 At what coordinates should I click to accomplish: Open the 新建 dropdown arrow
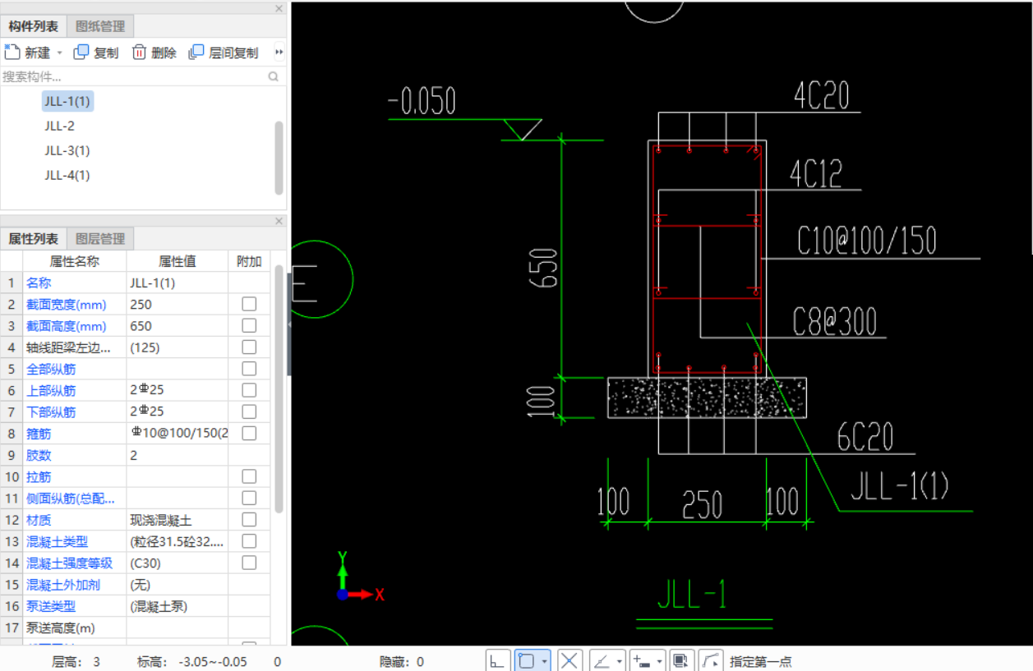[59, 53]
